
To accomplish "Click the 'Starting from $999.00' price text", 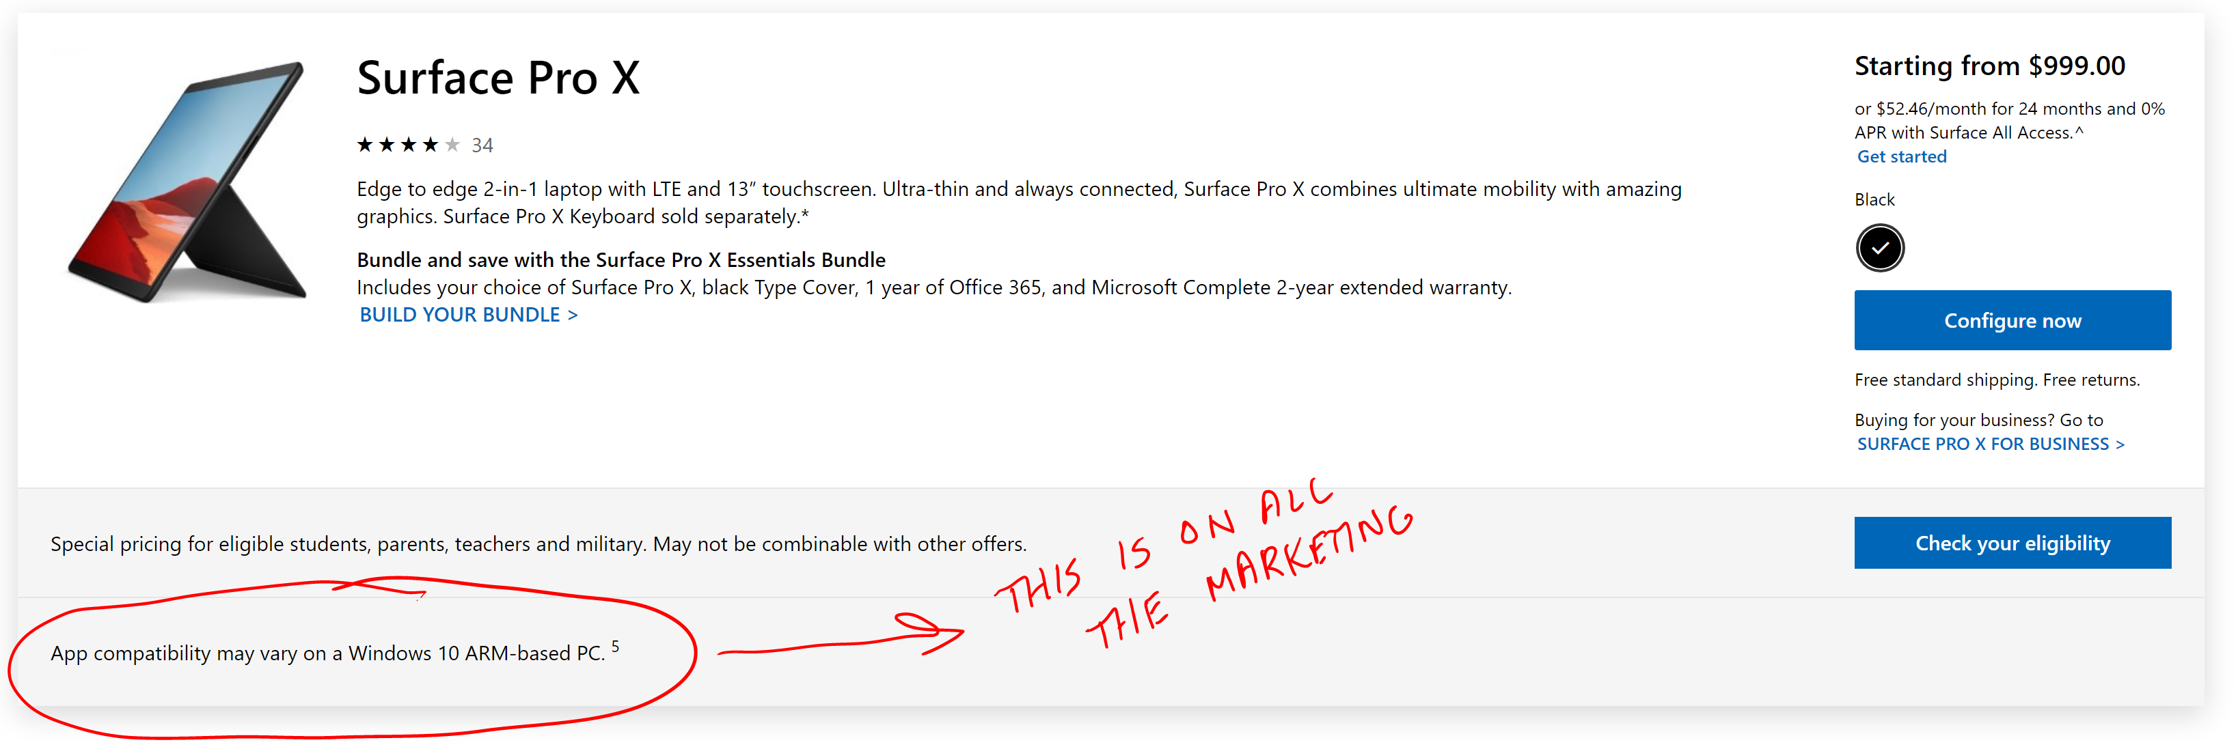I will tap(1989, 66).
